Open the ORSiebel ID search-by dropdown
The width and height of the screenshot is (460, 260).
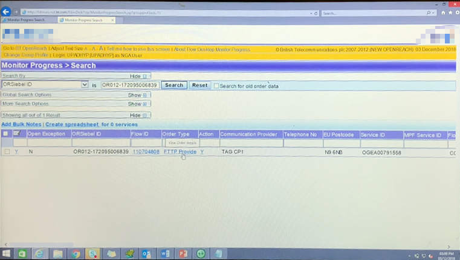tap(85, 85)
